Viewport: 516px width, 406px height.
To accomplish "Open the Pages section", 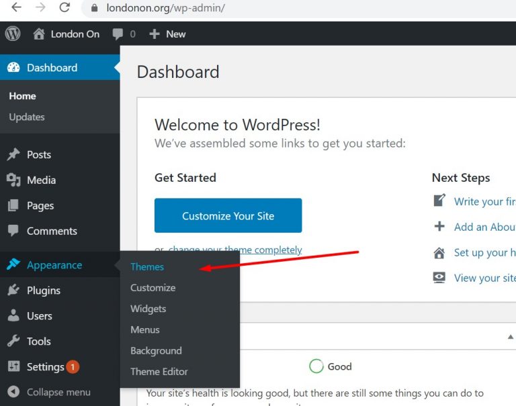I will [x=40, y=206].
